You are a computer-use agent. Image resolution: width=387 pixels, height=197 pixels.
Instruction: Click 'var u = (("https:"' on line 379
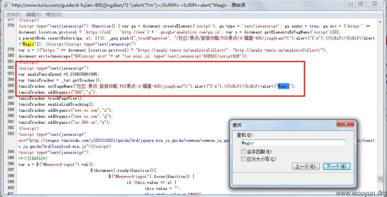coord(173,50)
